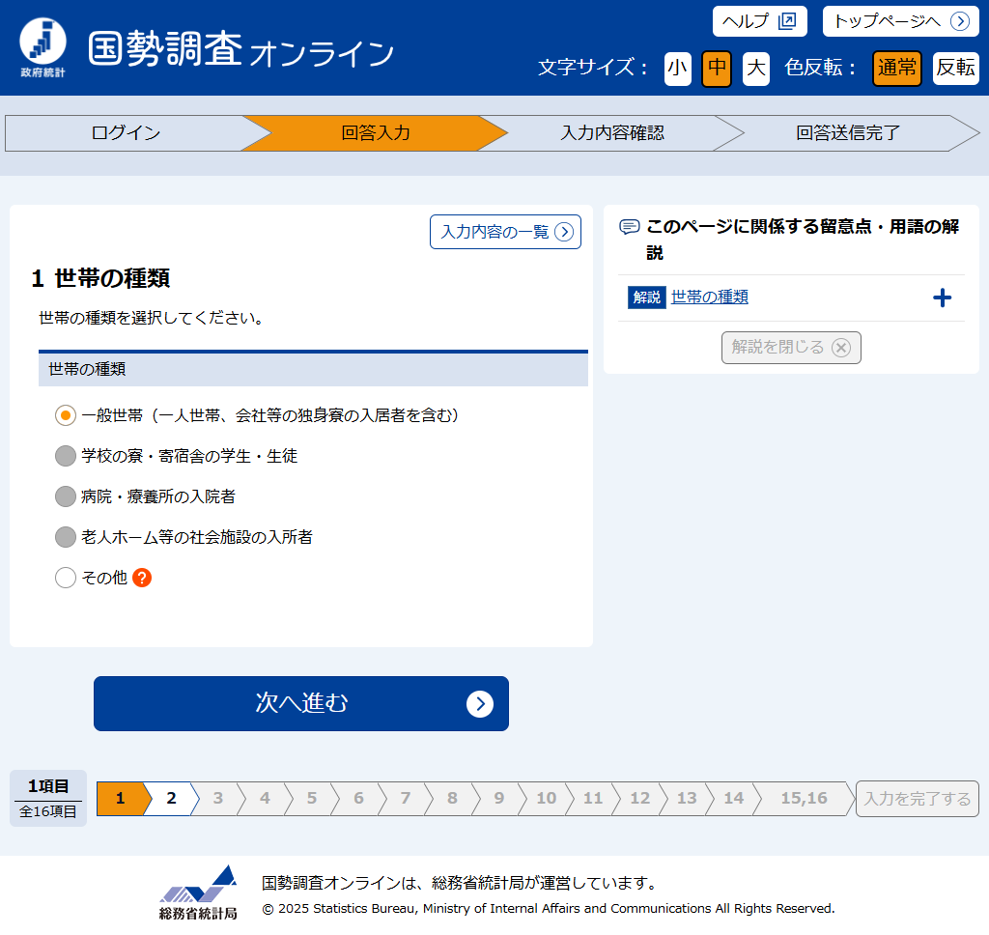Image resolution: width=989 pixels, height=935 pixels.
Task: Jump to item 2 in the step navigation
Action: click(172, 798)
